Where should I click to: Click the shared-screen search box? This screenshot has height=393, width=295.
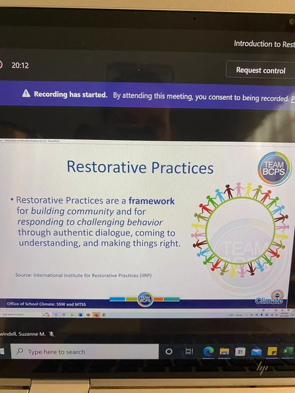pyautogui.click(x=20, y=314)
